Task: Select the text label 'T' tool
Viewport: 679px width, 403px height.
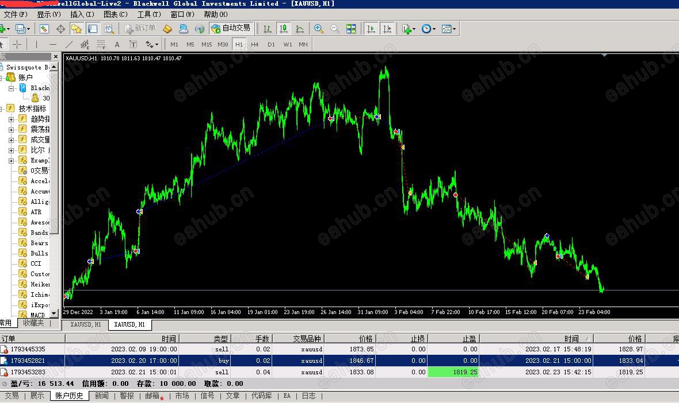Action: click(133, 44)
